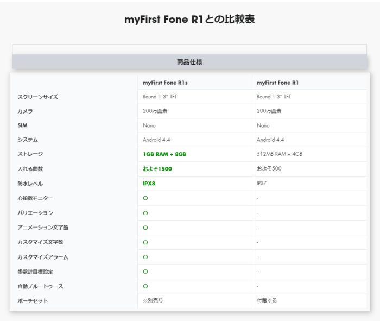
Task: Click the カスタマイズ文字盤 row label
Action: pos(40,242)
